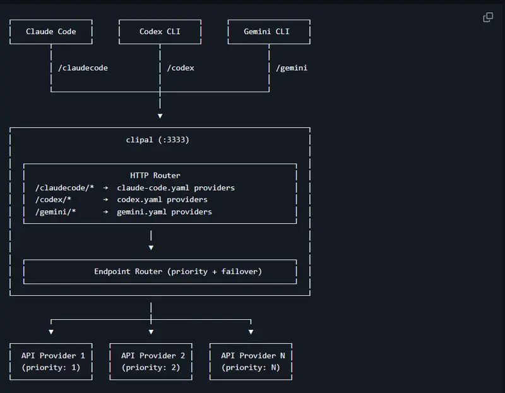Click the /gemini path label under Gemini CLI
The image size is (505, 393).
coord(292,68)
